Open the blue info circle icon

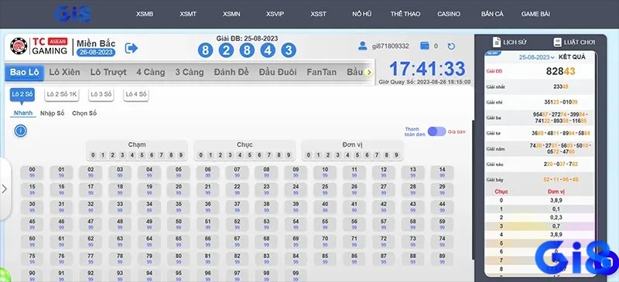[x=21, y=131]
